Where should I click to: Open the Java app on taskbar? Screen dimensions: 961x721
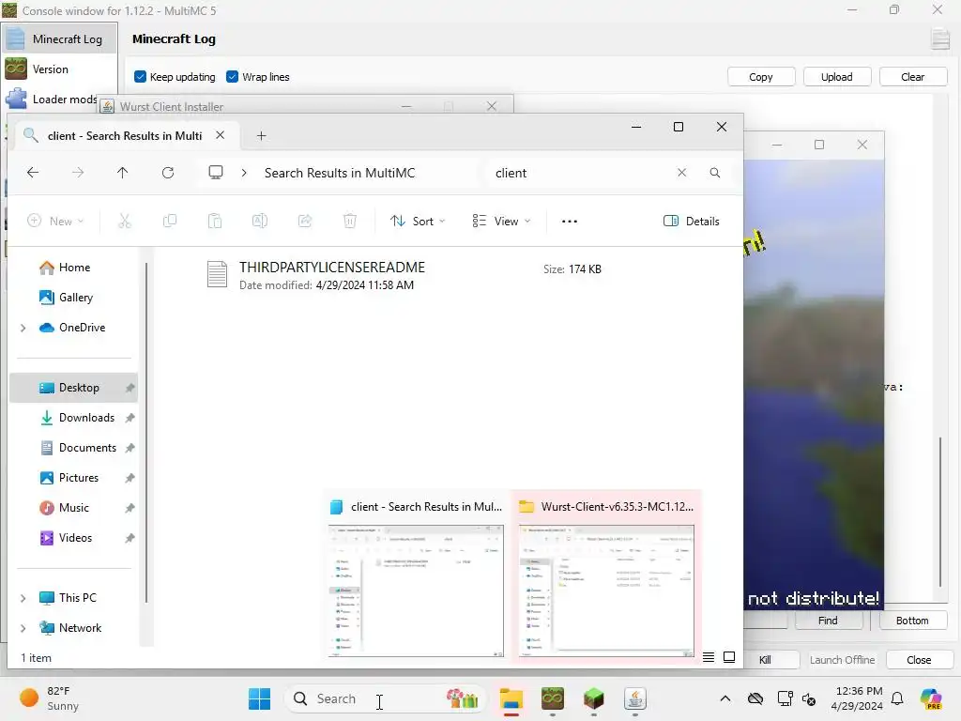(635, 698)
